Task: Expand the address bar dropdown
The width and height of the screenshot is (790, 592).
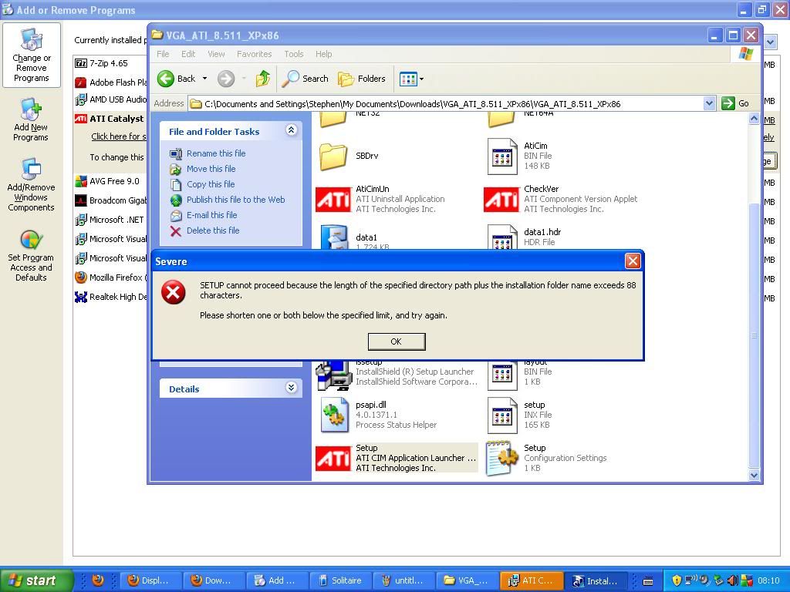Action: (x=710, y=104)
